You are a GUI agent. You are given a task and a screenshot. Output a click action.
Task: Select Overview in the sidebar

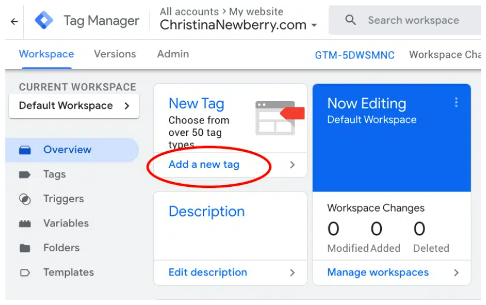pos(72,150)
